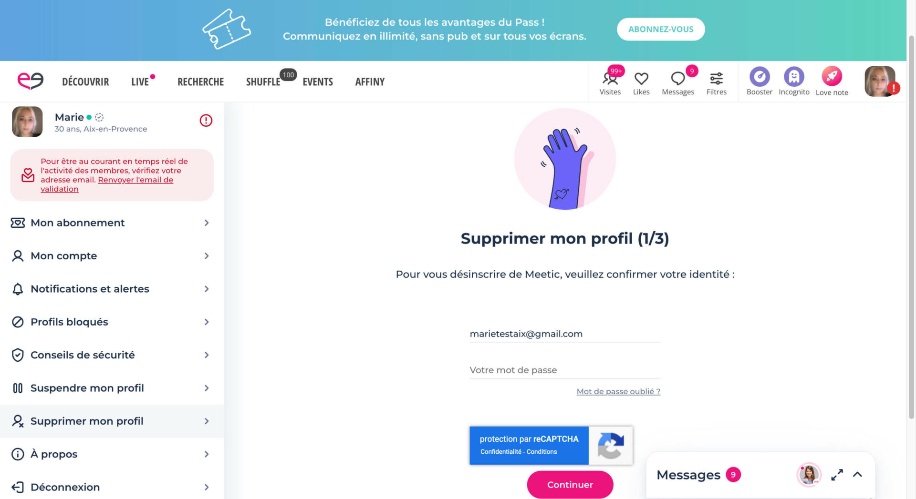Viewport: 916px width, 499px height.
Task: Open Suspendre mon profil entry
Action: [x=112, y=388]
